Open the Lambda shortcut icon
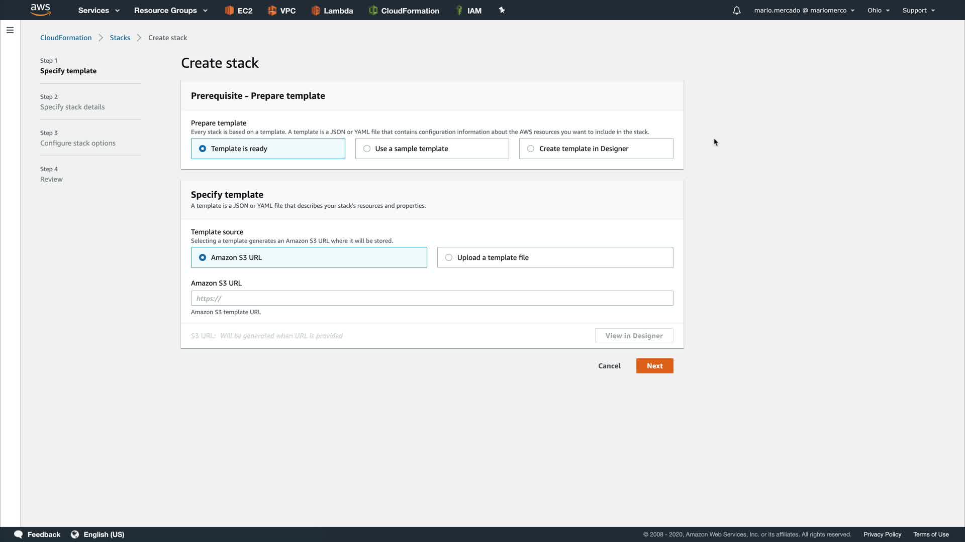This screenshot has height=542, width=965. pyautogui.click(x=316, y=11)
